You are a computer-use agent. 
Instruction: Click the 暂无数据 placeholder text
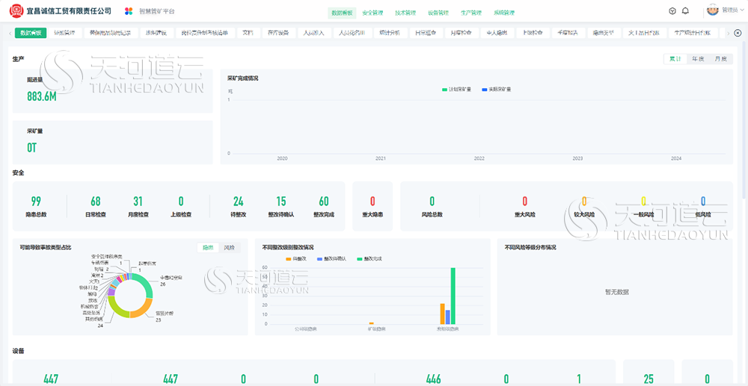pos(616,292)
